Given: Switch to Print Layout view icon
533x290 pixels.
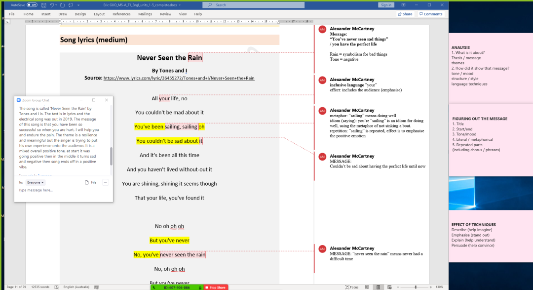Looking at the screenshot, I should pos(379,287).
